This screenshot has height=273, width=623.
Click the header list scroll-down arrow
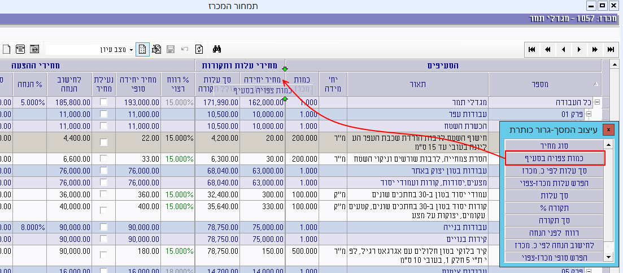[608, 257]
